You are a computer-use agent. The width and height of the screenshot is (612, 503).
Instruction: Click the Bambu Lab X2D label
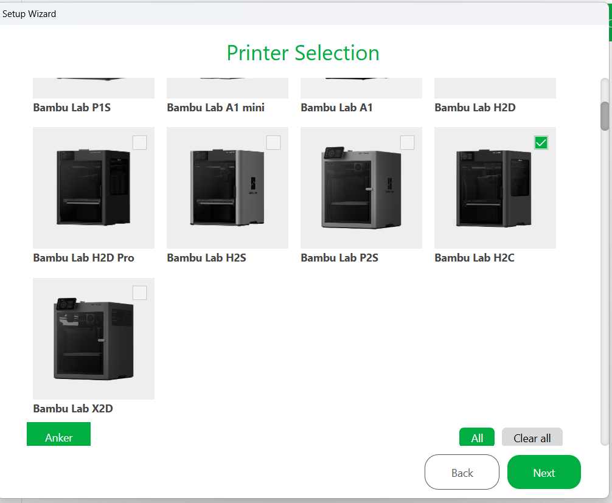[73, 409]
